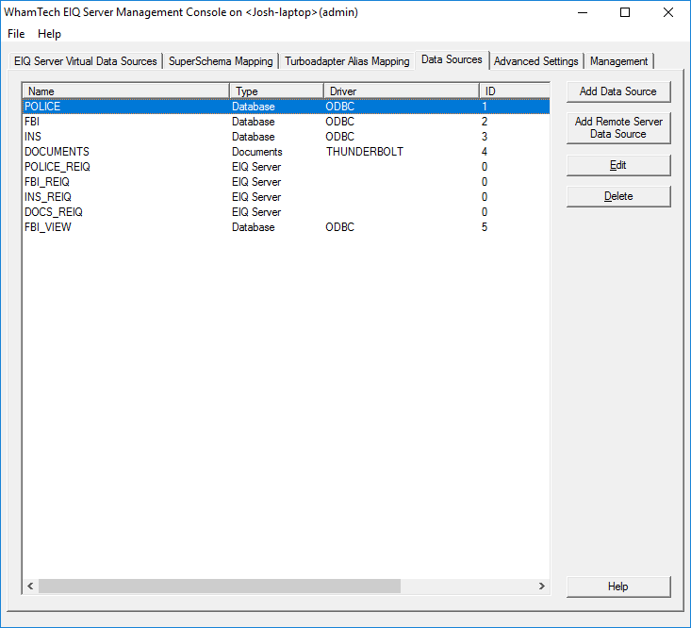Viewport: 691px width, 628px height.
Task: Click the horizontal scrollbar left arrow
Action: coord(30,587)
